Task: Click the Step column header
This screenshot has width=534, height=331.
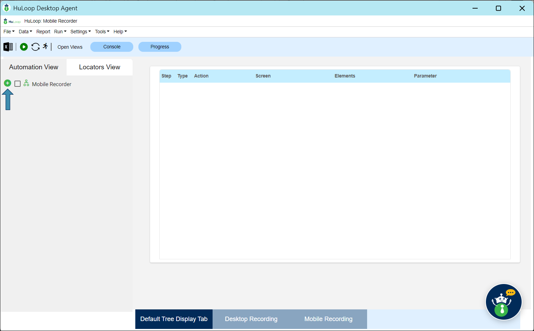Action: (166, 76)
